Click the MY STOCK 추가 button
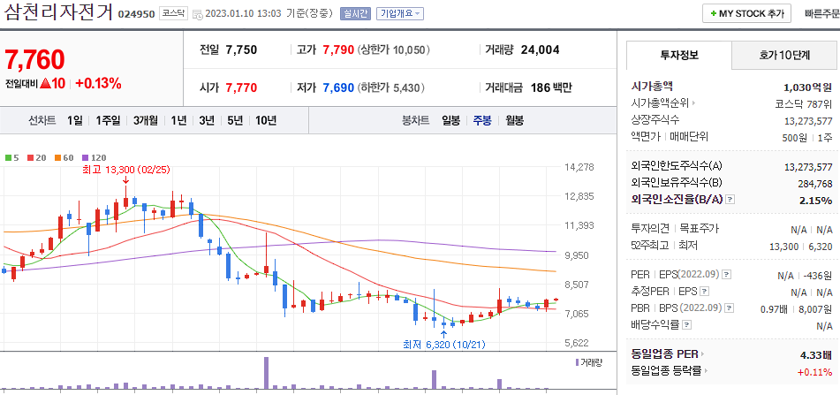The width and height of the screenshot is (840, 395). click(746, 13)
